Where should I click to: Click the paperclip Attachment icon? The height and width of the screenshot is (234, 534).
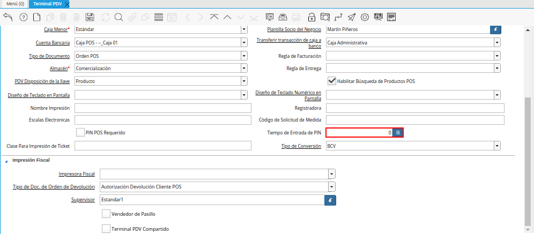tap(132, 17)
